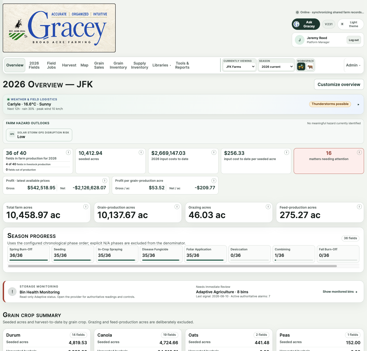Expand the Admin menu
Screen dimensions: 367x351
353,65
